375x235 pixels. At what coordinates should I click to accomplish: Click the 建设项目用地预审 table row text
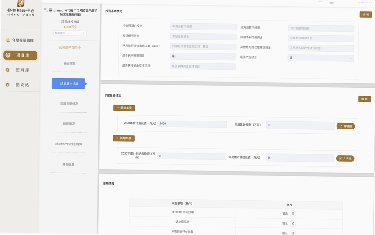tap(183, 212)
